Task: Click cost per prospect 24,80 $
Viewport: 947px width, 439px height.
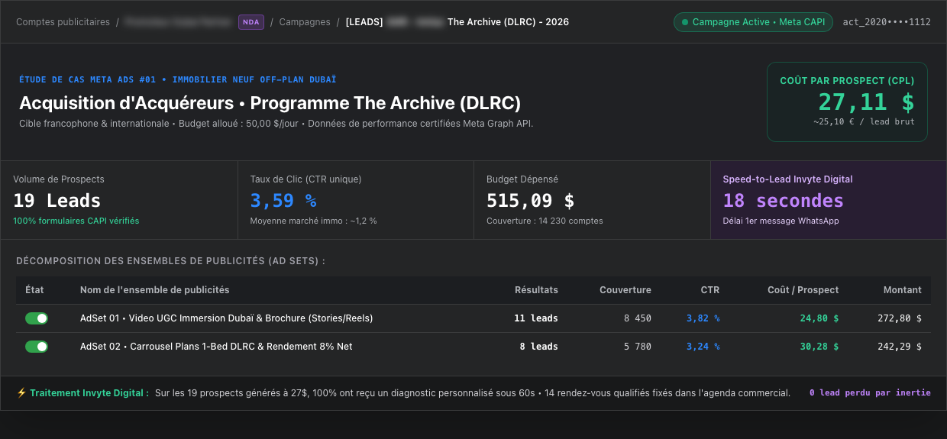Action: coord(819,318)
